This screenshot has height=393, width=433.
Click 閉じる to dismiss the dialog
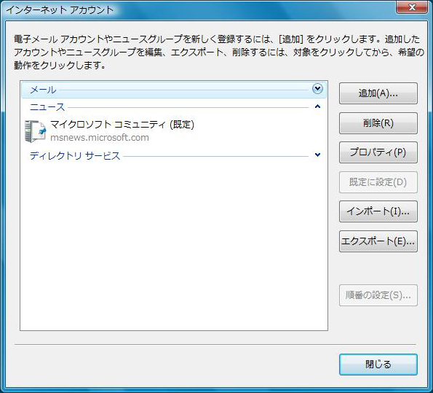pyautogui.click(x=378, y=365)
